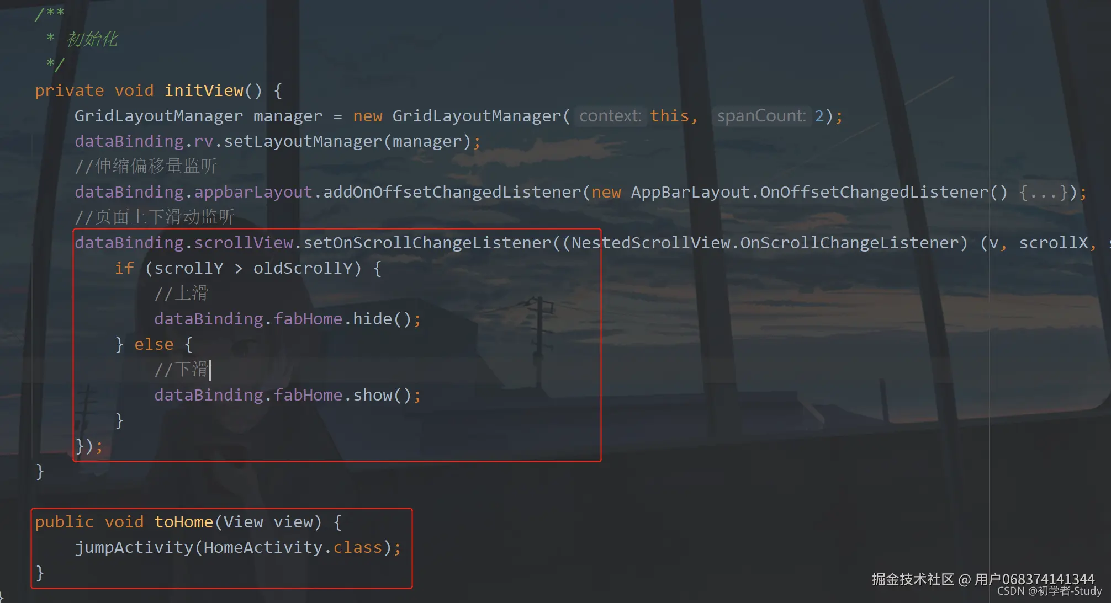Click the 初始化 Javadoc comment text
Viewport: 1111px width, 603px height.
[x=92, y=40]
